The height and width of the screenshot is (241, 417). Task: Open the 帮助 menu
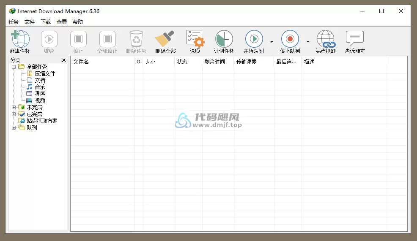[78, 22]
